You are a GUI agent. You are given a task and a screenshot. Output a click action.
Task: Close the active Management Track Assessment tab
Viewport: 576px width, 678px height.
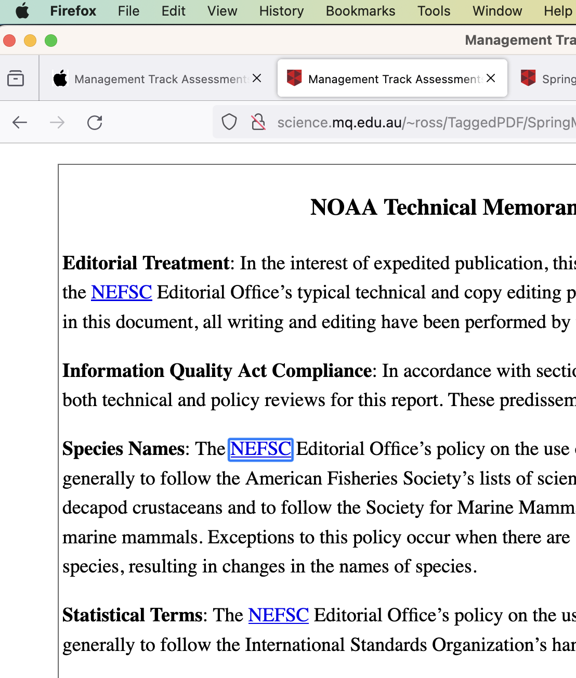[x=491, y=79]
